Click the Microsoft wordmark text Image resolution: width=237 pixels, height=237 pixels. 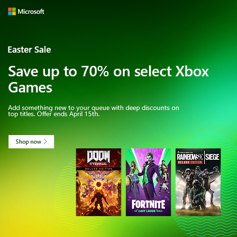(x=31, y=11)
